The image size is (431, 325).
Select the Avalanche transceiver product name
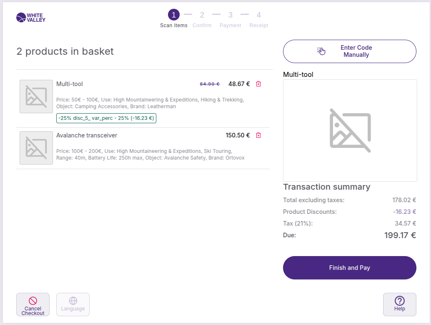[87, 135]
